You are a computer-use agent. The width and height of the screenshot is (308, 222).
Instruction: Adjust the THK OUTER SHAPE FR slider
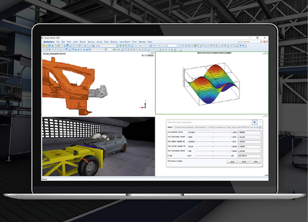(x=213, y=147)
